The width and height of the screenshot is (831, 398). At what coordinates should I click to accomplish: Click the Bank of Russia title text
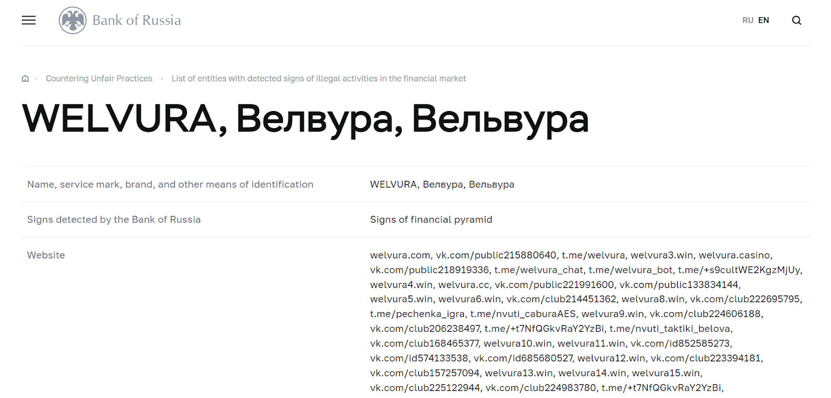pos(137,20)
